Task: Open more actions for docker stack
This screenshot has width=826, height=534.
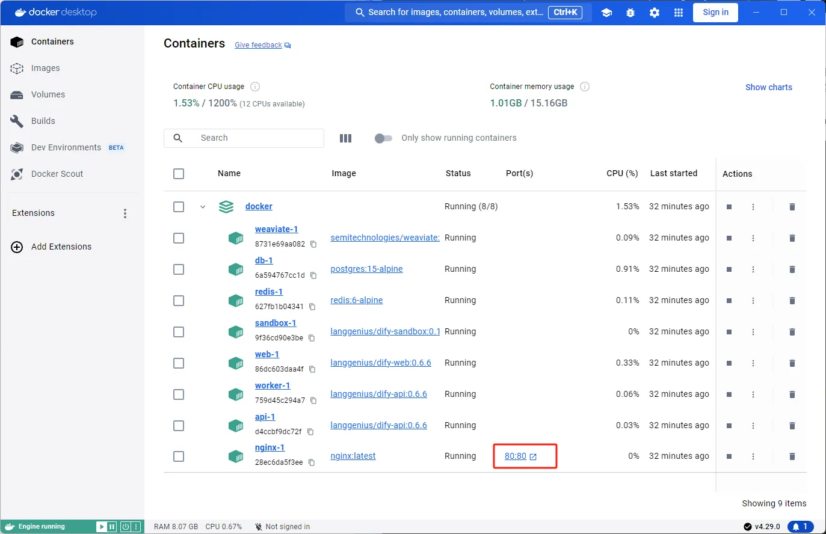Action: (753, 207)
